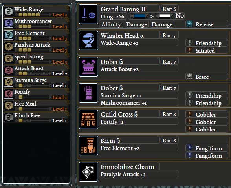Viewport: 231px width, 188px height.
Task: Select the Kirin leg armor icon
Action: 88,146
